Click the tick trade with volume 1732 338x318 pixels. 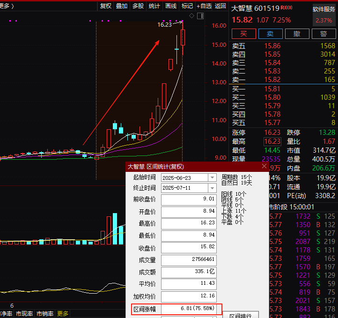pos(302,216)
